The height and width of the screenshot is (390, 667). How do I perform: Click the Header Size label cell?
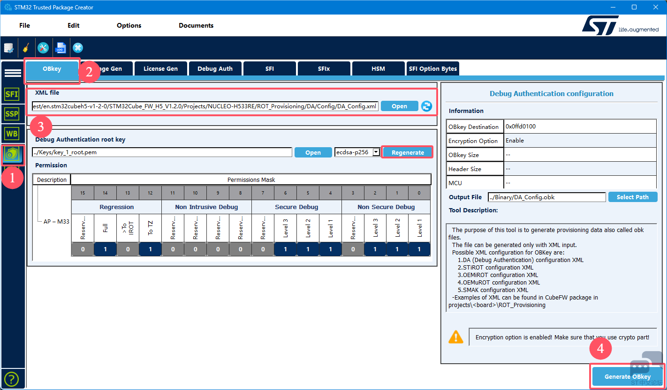point(475,169)
